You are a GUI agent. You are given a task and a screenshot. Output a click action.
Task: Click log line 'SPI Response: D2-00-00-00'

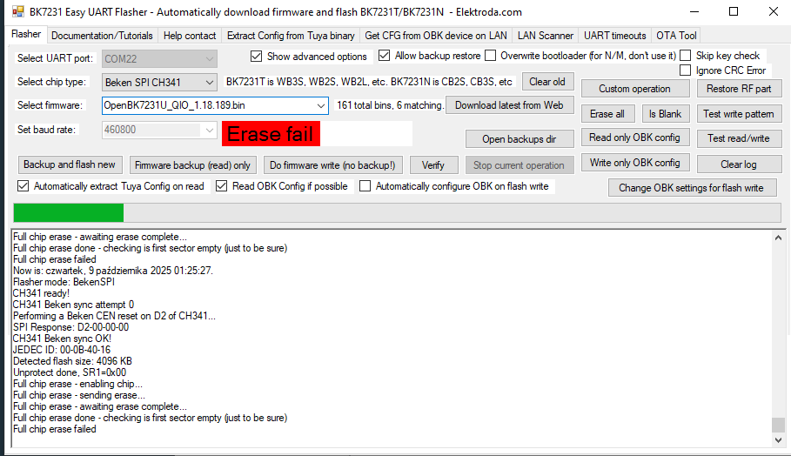coord(70,327)
